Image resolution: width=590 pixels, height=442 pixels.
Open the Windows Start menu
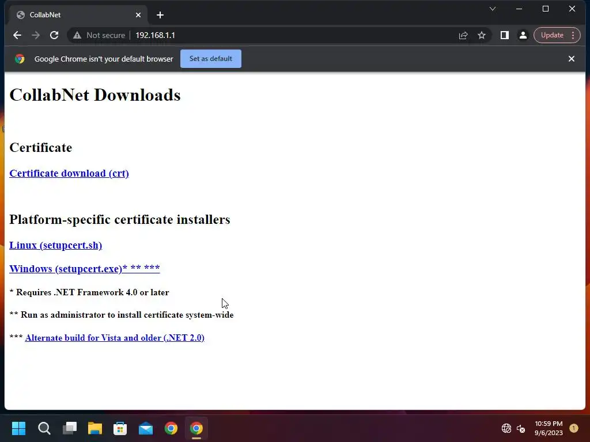18,428
